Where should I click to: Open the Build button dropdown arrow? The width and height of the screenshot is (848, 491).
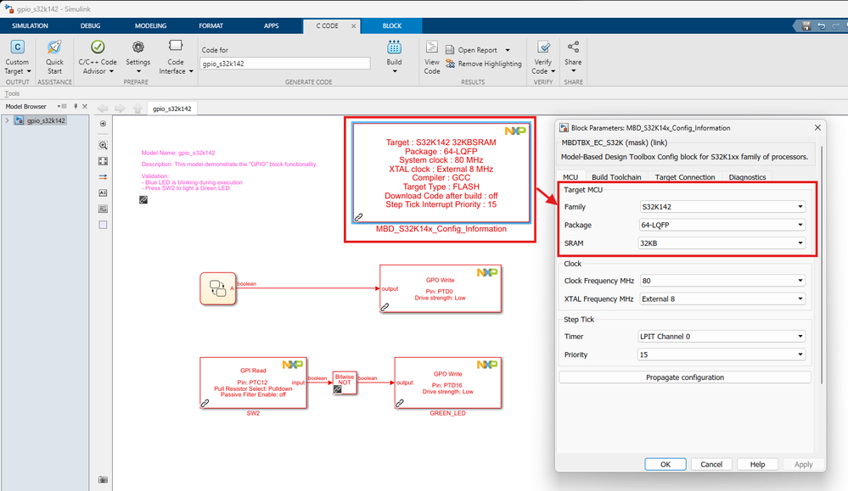pyautogui.click(x=394, y=71)
